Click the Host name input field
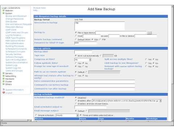The image size is (174, 131). [92, 36]
